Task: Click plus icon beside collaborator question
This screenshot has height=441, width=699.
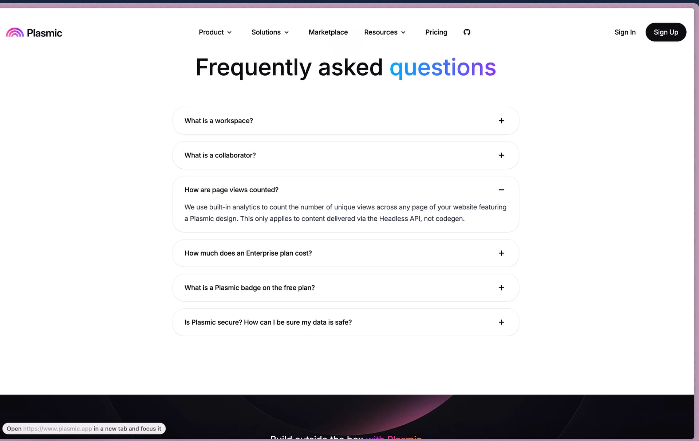Action: [501, 155]
